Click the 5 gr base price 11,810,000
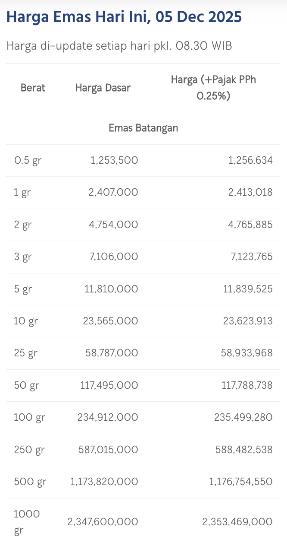 point(111,289)
